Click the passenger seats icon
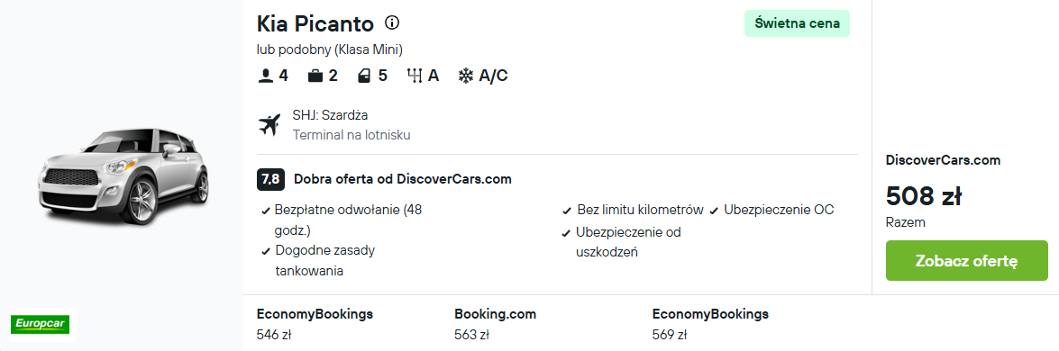The image size is (1059, 351). pos(265,76)
